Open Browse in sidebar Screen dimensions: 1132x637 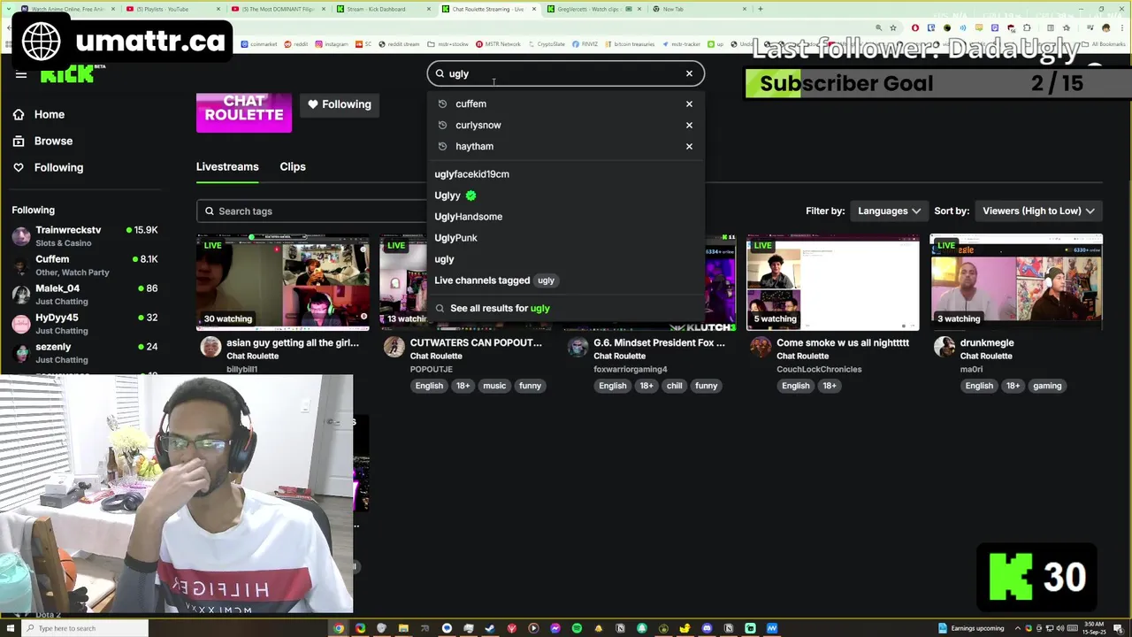click(53, 141)
